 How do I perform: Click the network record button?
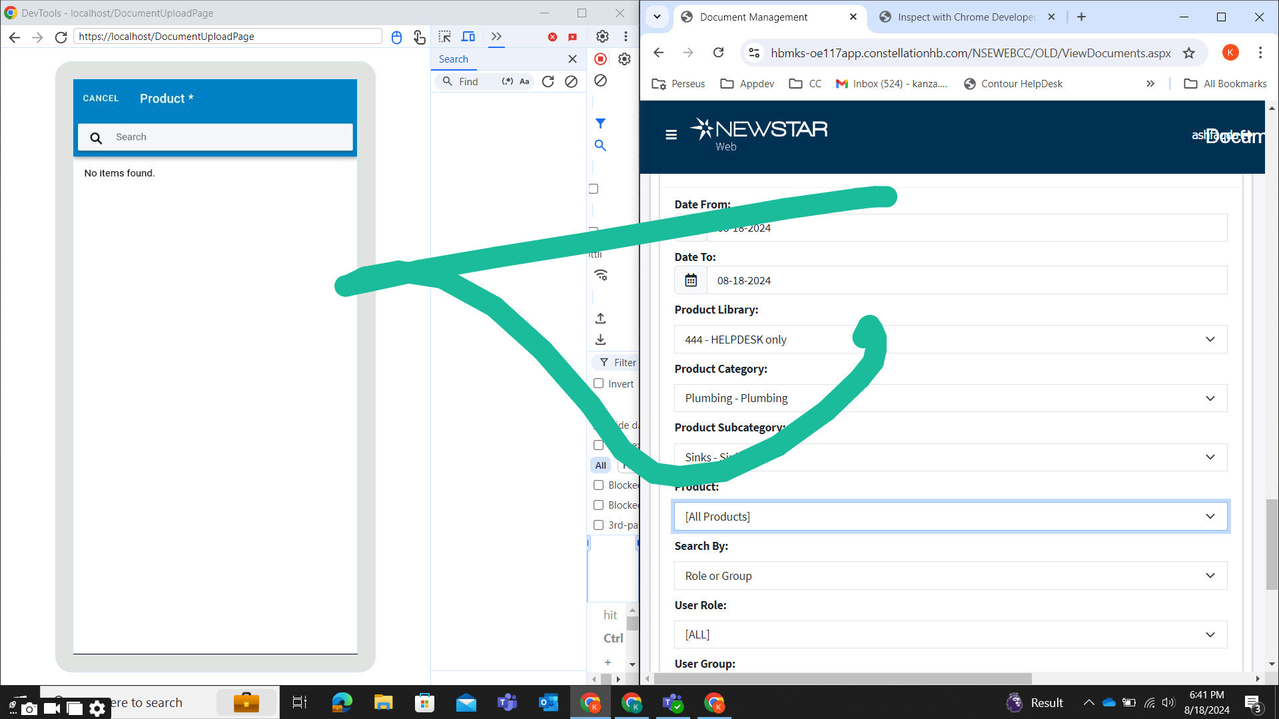pyautogui.click(x=600, y=59)
